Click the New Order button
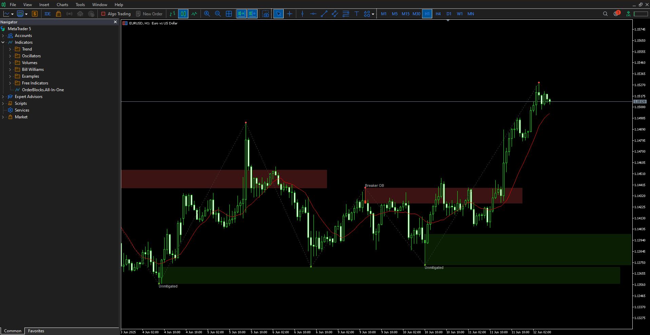 (149, 14)
